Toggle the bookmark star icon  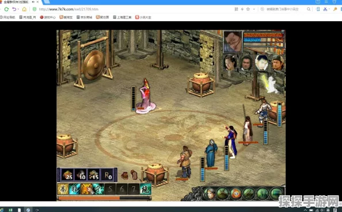coord(248,9)
